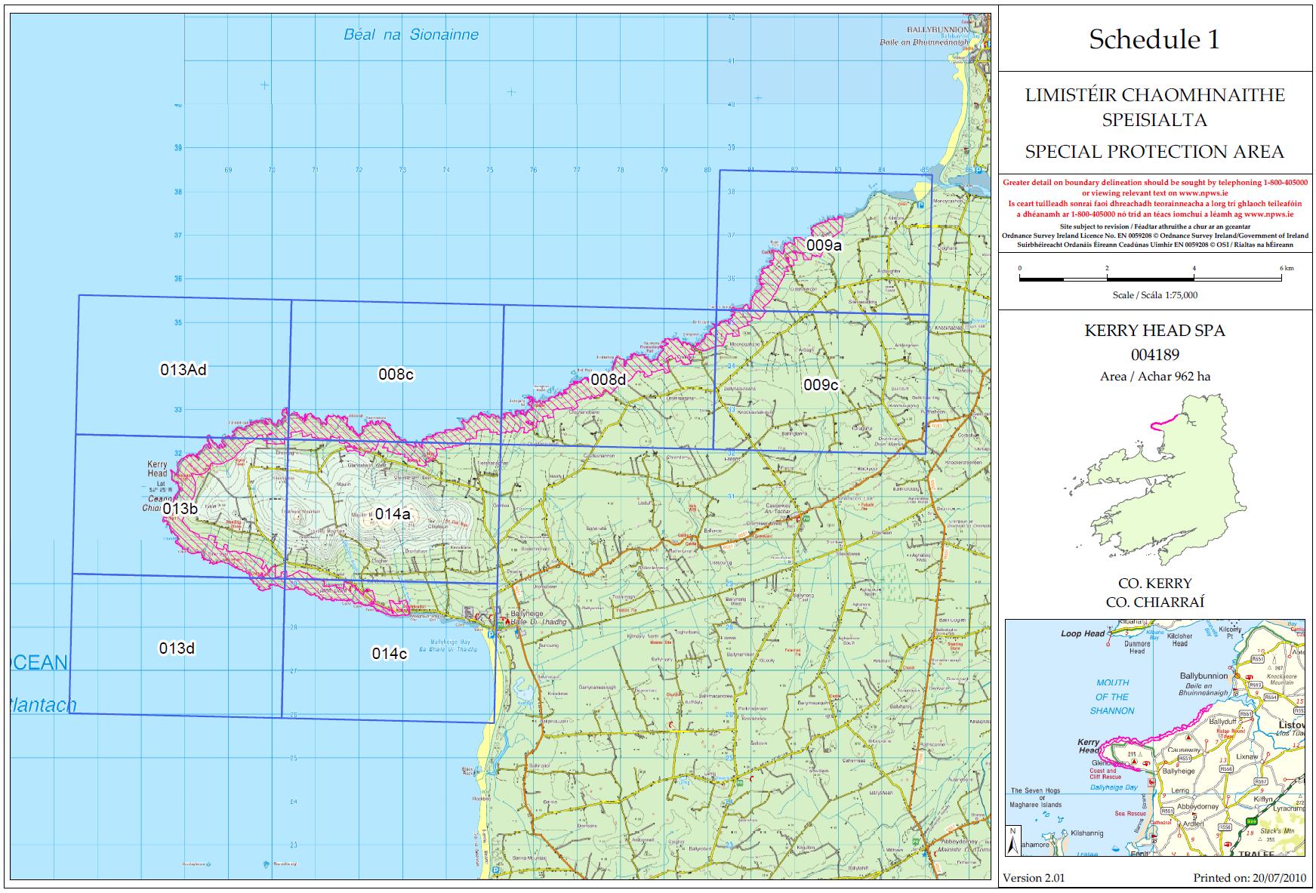
Task: Click 'Scale / Scála 1:75,000' text
Action: click(x=1154, y=295)
